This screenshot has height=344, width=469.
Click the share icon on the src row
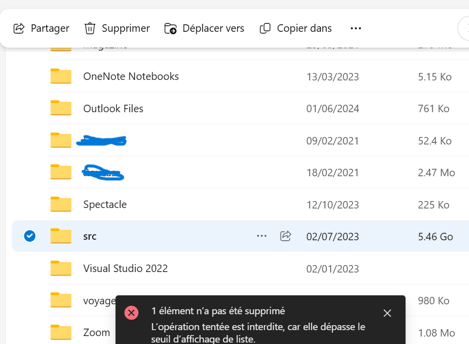pyautogui.click(x=286, y=236)
